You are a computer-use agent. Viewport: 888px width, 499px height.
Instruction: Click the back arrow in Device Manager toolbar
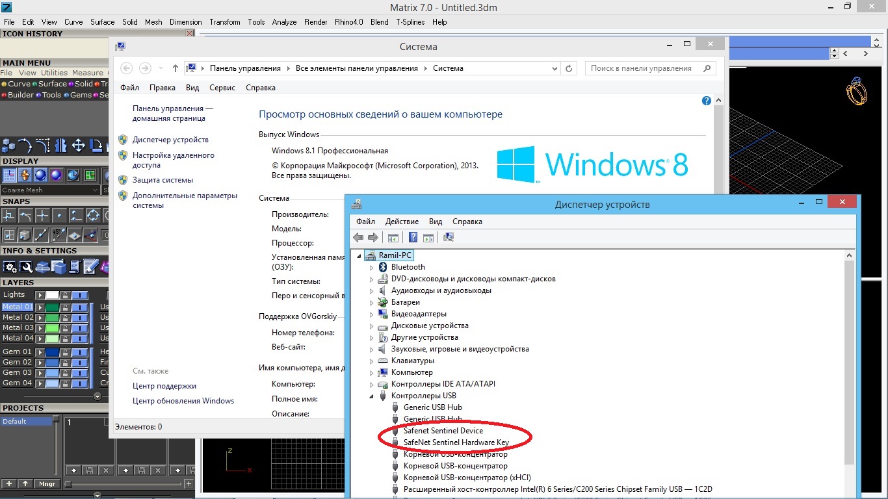click(x=358, y=237)
